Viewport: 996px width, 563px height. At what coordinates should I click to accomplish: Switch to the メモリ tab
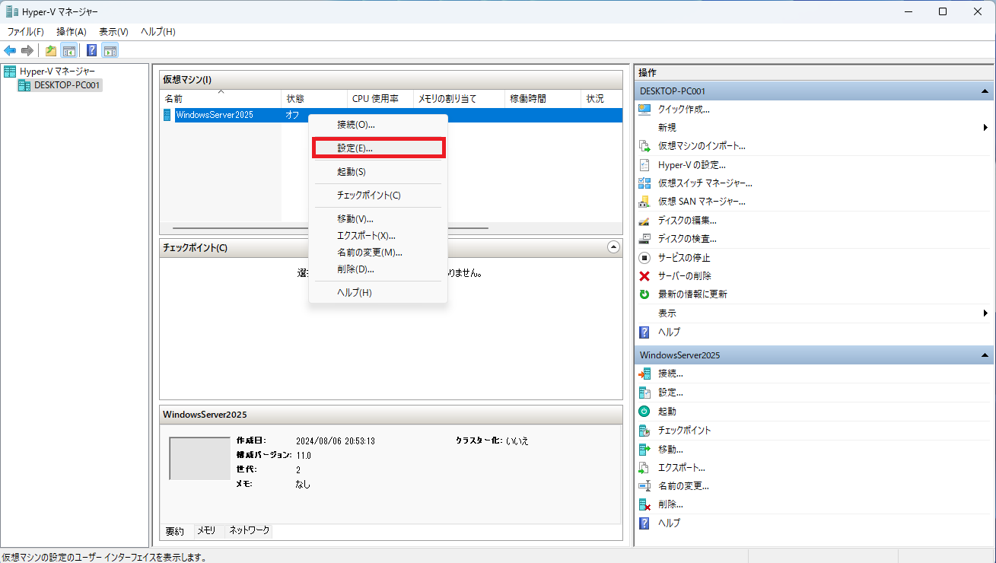(x=206, y=530)
